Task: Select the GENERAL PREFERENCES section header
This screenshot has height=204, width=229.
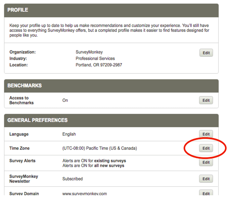Action: pyautogui.click(x=37, y=120)
